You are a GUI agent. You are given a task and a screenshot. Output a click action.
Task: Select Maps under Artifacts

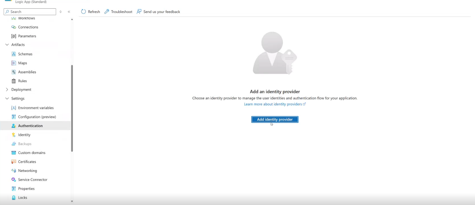(x=23, y=63)
